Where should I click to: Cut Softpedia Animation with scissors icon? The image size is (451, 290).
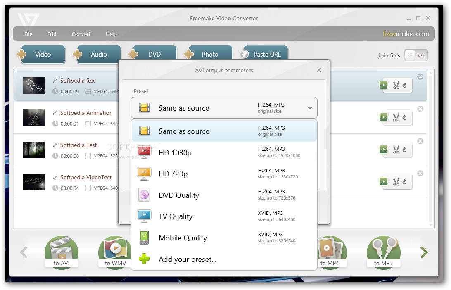tap(396, 117)
